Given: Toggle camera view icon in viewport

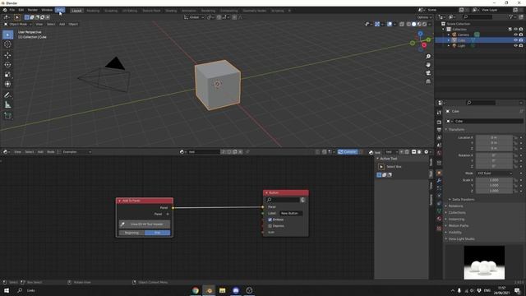Looking at the screenshot, I should [428, 73].
